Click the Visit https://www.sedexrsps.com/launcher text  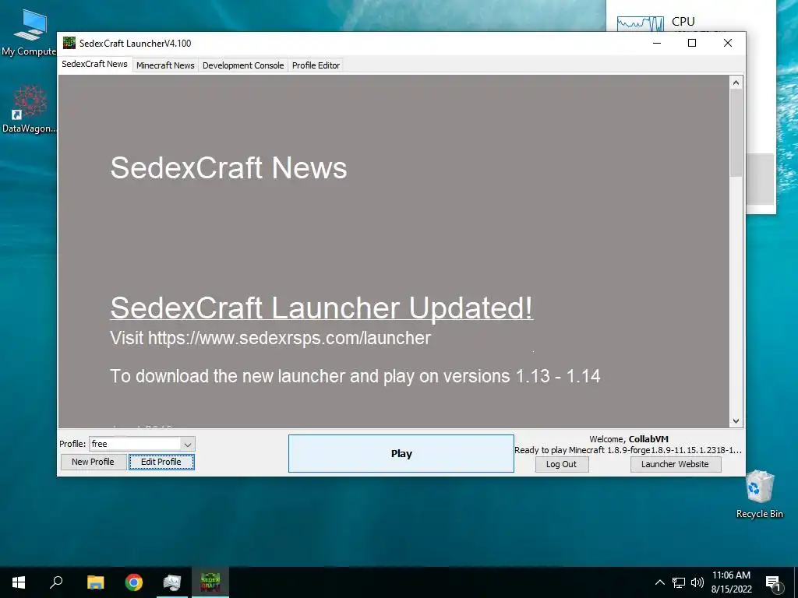270,338
